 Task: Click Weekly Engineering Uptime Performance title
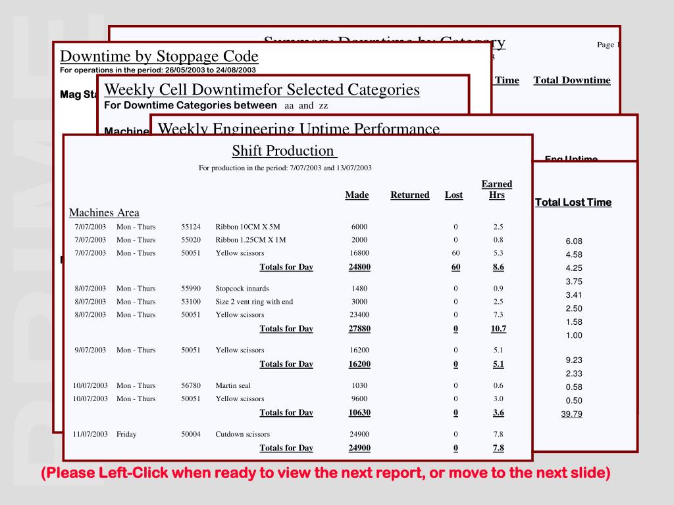point(299,128)
